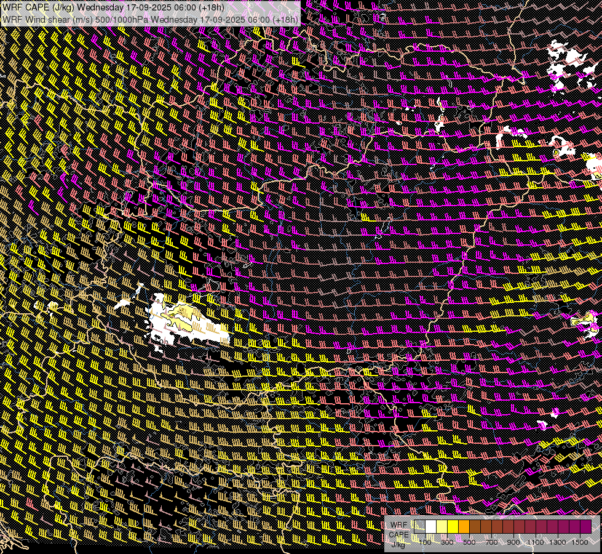The height and width of the screenshot is (554, 602).
Task: Click the WRF CAPE J/kg legend title
Action: pos(399,534)
